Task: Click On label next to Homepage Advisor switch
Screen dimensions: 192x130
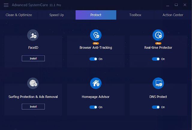Action: 100,107
